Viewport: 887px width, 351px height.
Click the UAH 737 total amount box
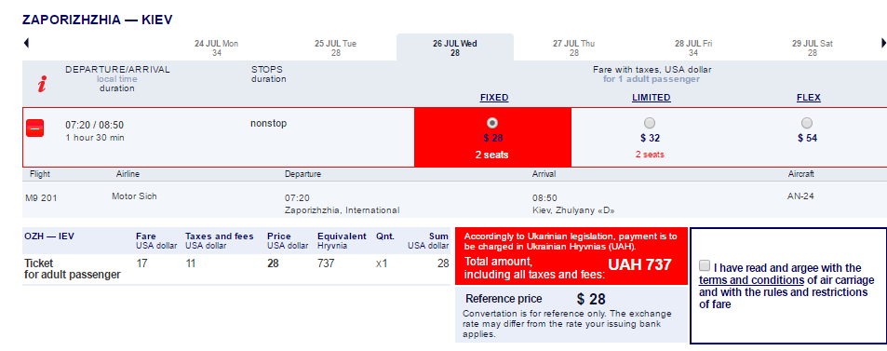(571, 256)
